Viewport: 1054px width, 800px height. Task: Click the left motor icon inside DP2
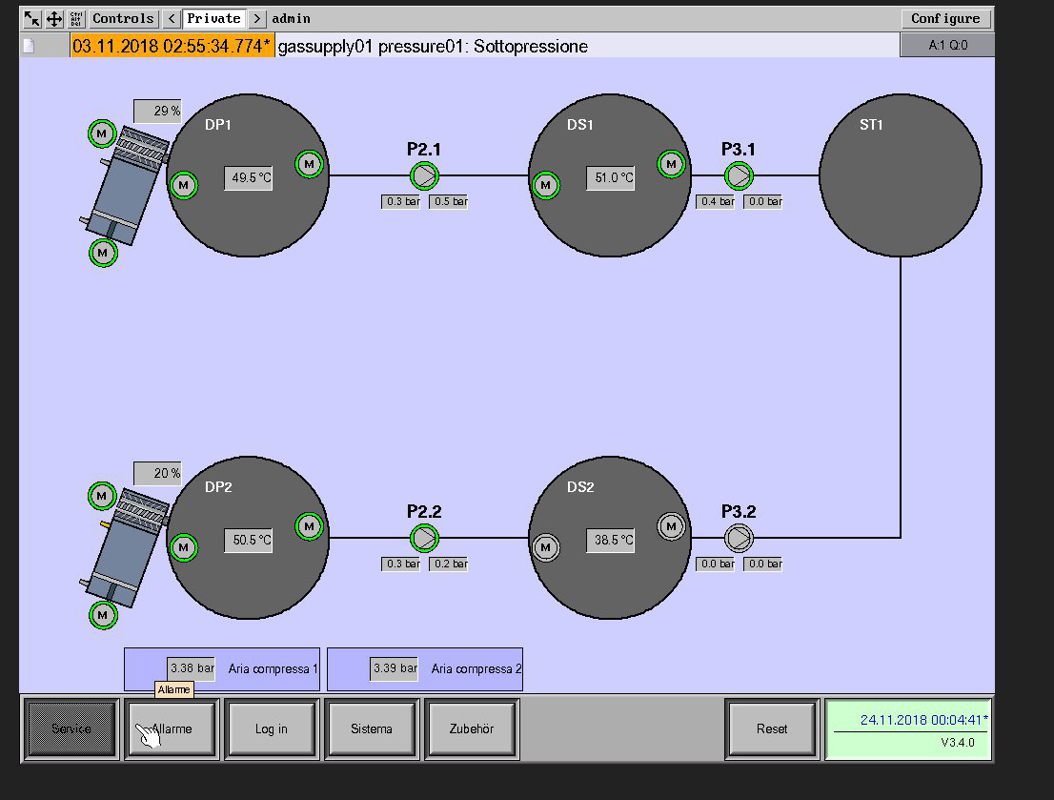click(184, 547)
